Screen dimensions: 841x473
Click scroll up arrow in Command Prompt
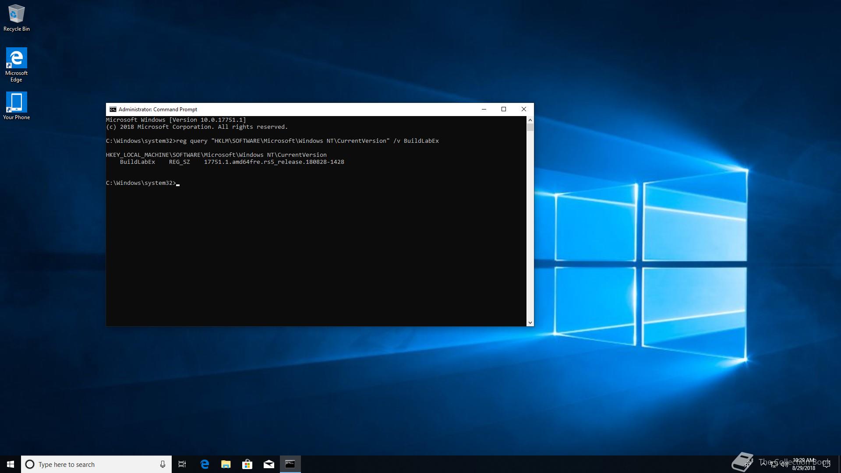(530, 120)
